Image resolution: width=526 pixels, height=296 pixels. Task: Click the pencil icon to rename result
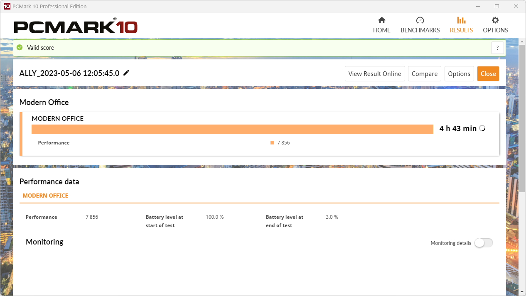(126, 73)
